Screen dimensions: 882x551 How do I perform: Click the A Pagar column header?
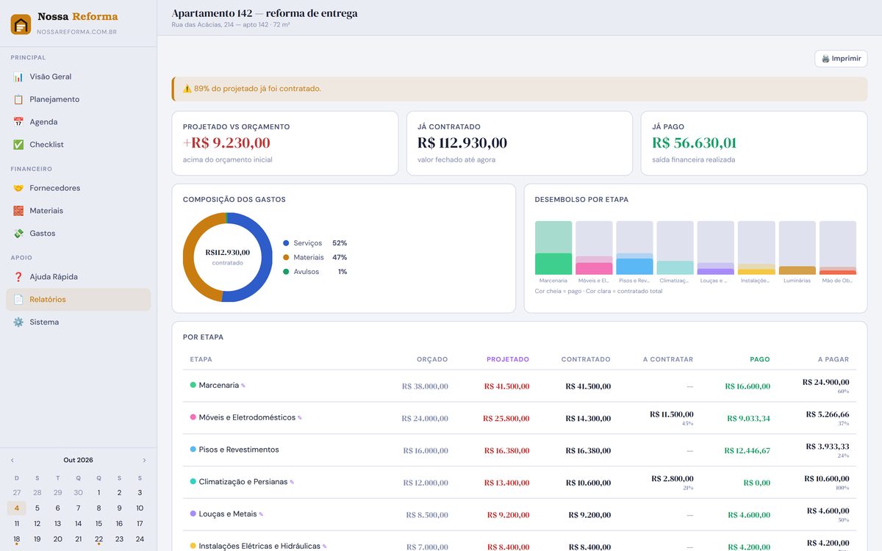tap(833, 360)
